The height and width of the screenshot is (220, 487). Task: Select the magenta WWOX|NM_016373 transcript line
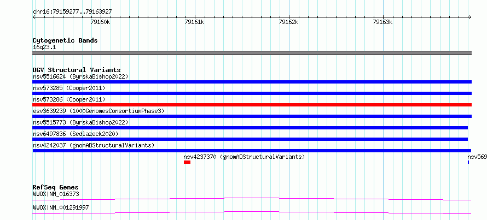(252, 199)
